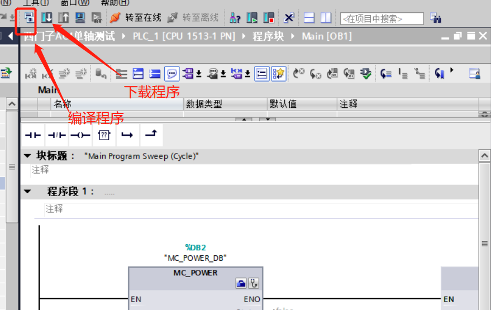Insert an output coil instruction
The height and width of the screenshot is (310, 491).
[80, 135]
